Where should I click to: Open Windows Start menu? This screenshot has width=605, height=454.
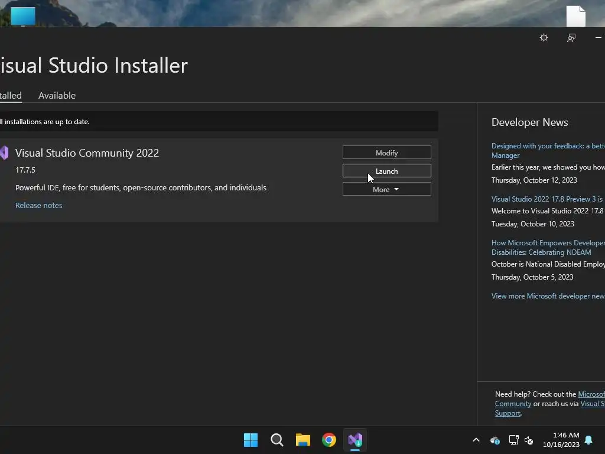tap(251, 440)
